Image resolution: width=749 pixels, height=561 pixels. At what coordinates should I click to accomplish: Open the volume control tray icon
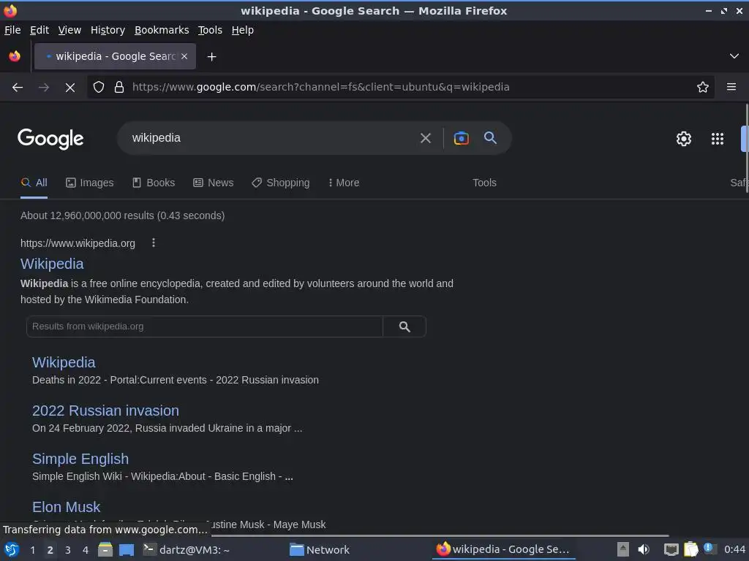(x=644, y=549)
